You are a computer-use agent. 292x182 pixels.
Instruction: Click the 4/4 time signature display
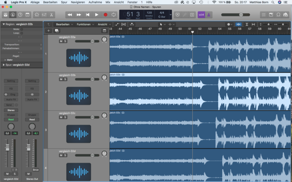tap(162, 13)
